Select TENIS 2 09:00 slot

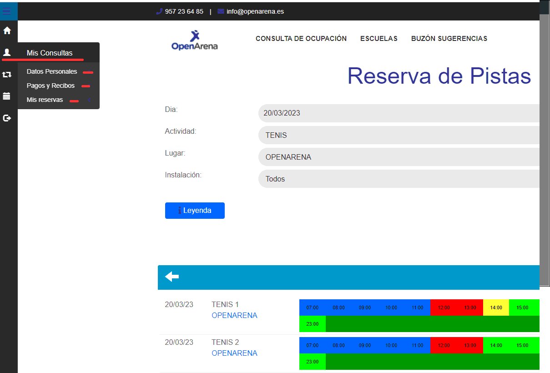365,345
